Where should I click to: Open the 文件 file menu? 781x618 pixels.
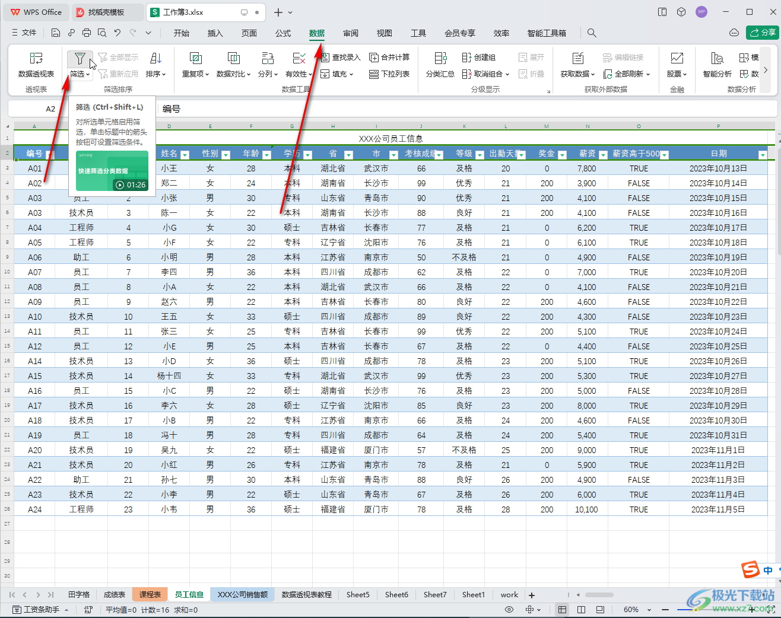[24, 33]
